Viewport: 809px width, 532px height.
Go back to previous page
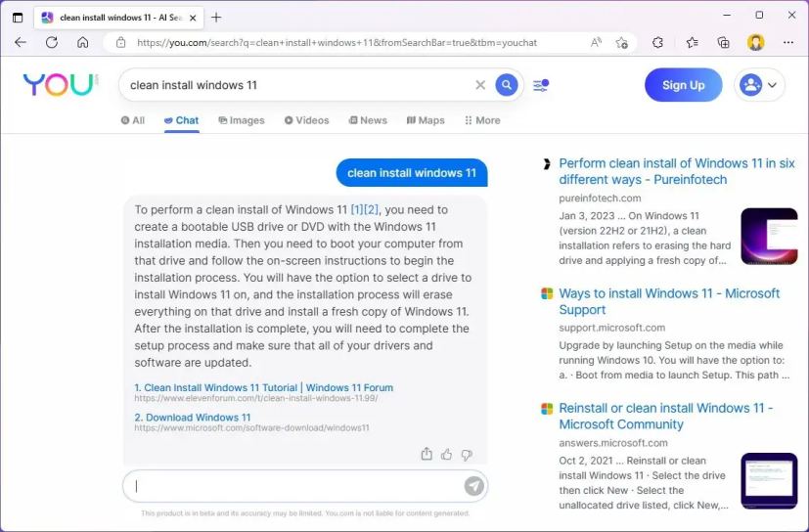pyautogui.click(x=21, y=42)
